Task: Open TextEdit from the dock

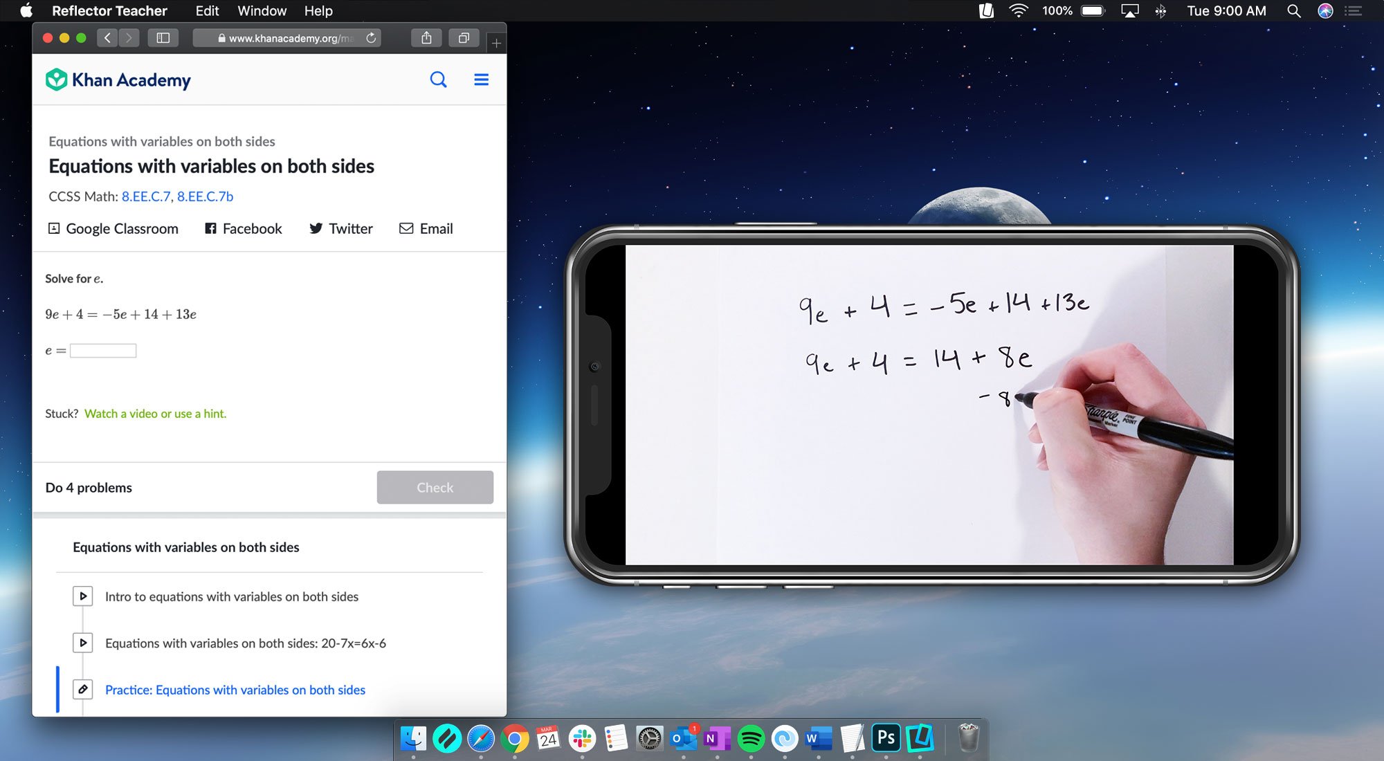Action: pyautogui.click(x=853, y=739)
